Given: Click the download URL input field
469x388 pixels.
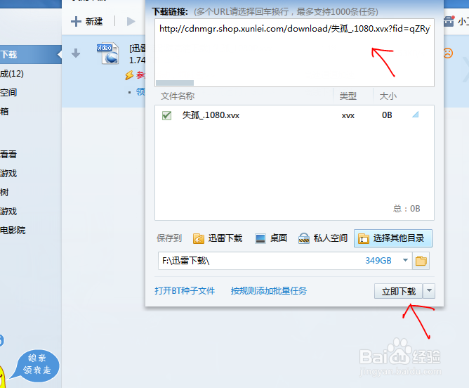Looking at the screenshot, I should (x=294, y=53).
